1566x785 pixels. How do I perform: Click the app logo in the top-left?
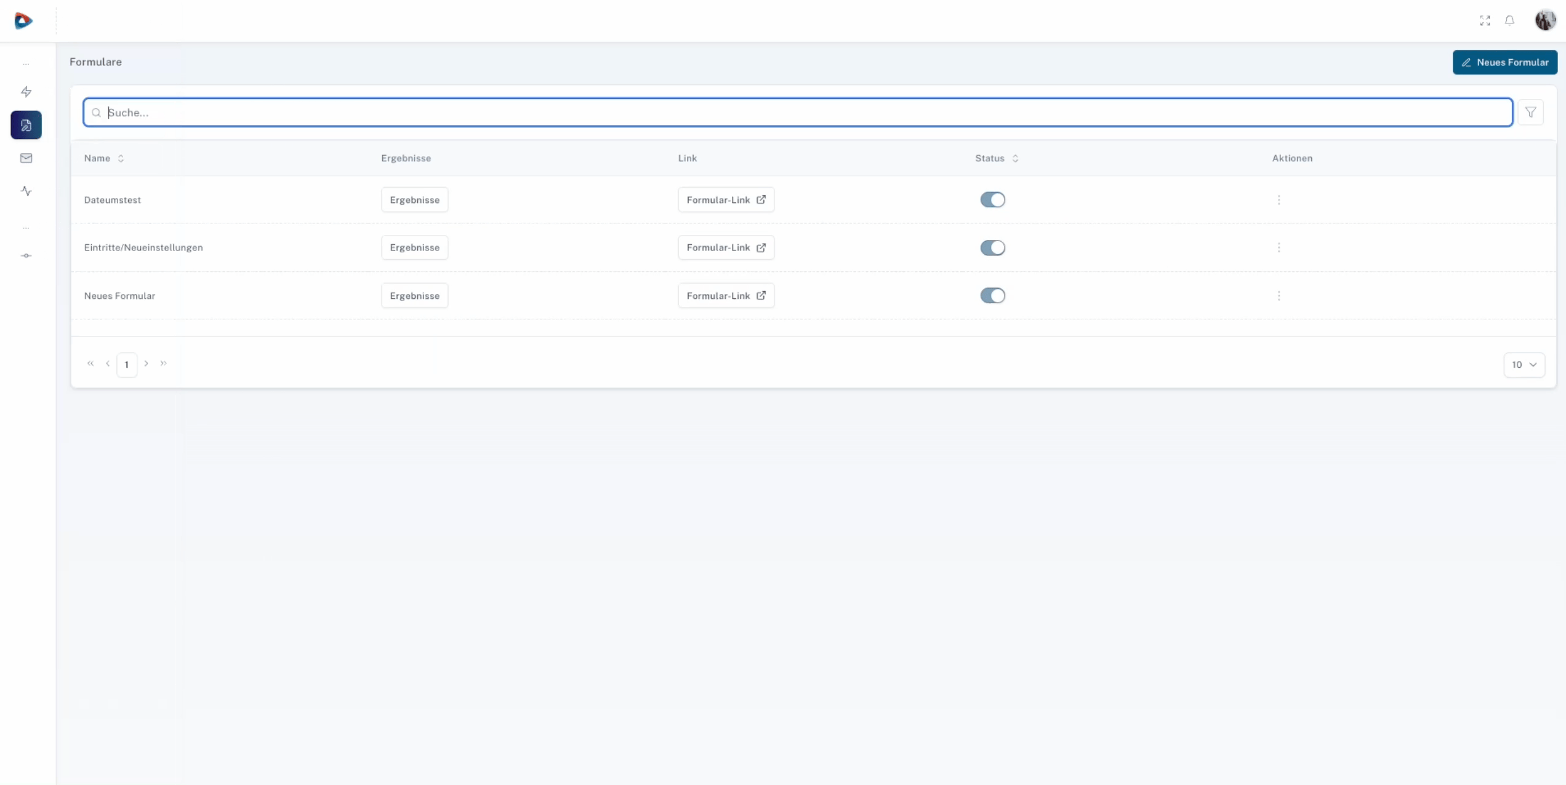pos(23,20)
